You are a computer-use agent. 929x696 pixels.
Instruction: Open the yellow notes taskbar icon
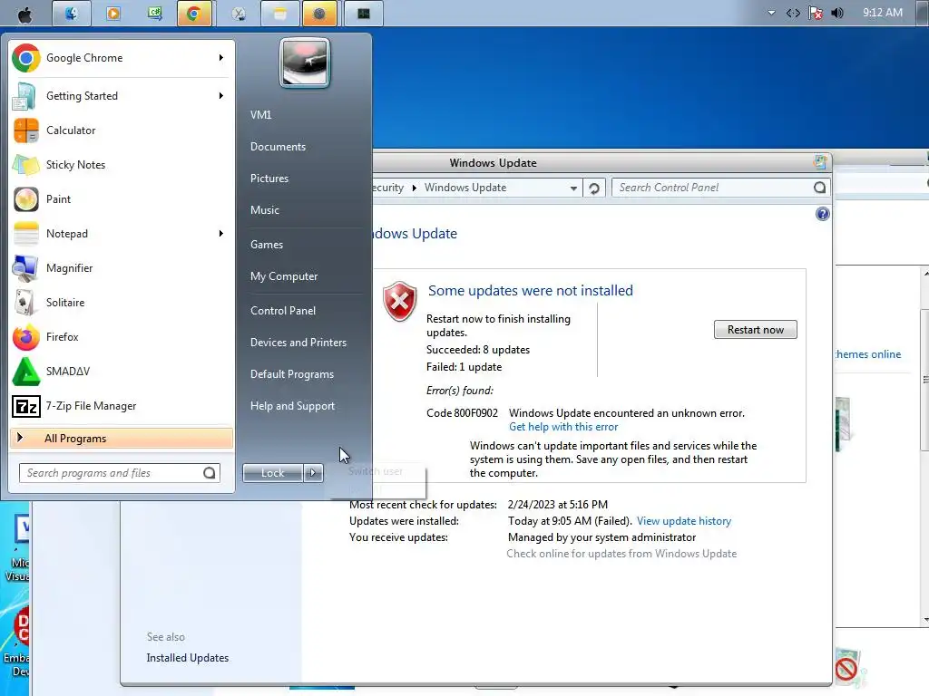279,14
